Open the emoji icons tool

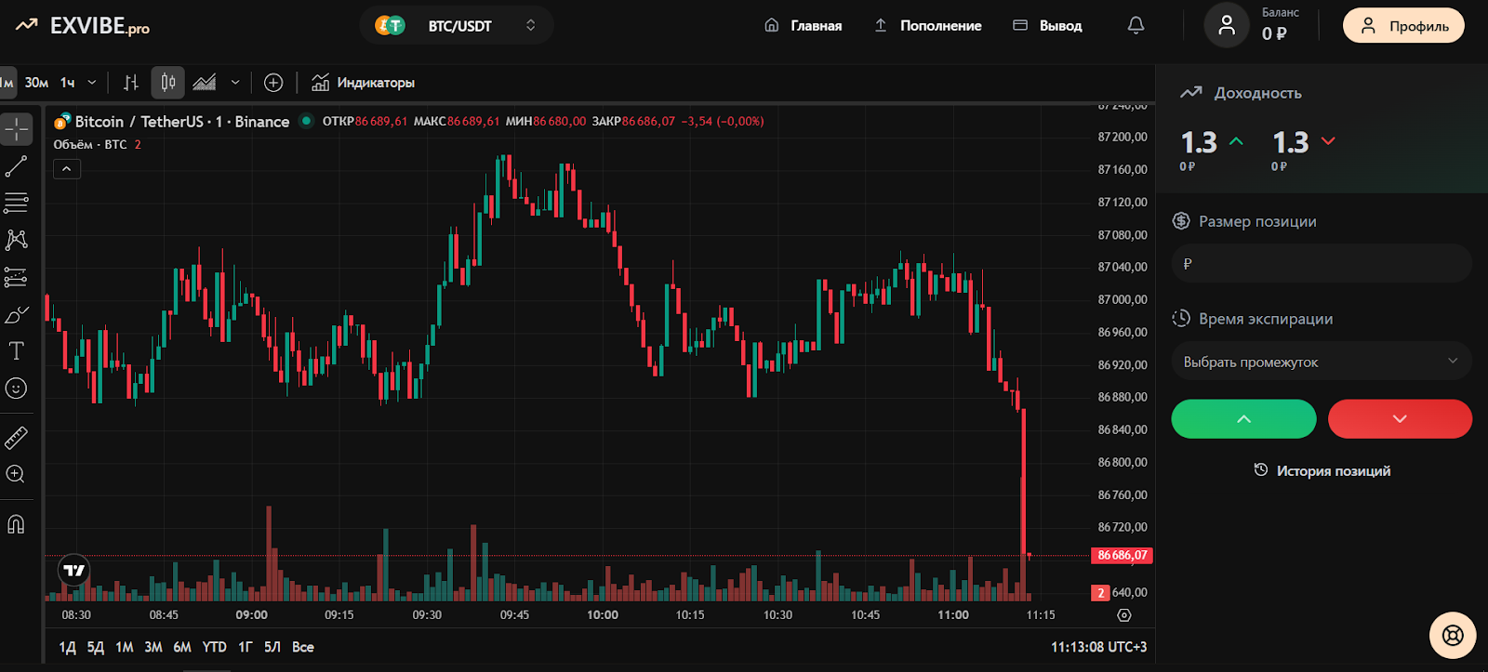pos(16,389)
